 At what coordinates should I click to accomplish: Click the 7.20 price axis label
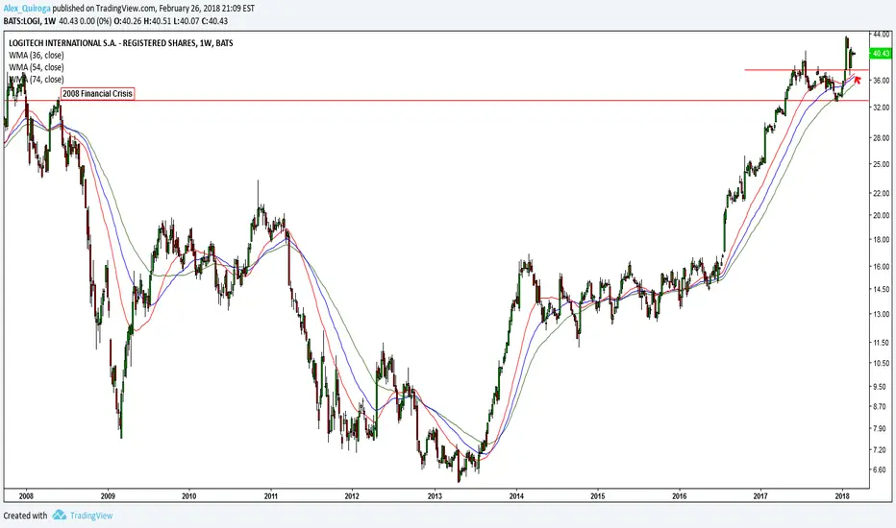pyautogui.click(x=882, y=450)
